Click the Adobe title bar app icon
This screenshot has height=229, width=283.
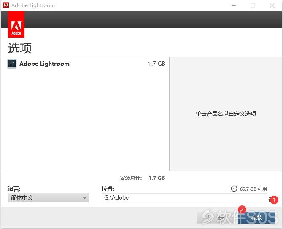6,5
